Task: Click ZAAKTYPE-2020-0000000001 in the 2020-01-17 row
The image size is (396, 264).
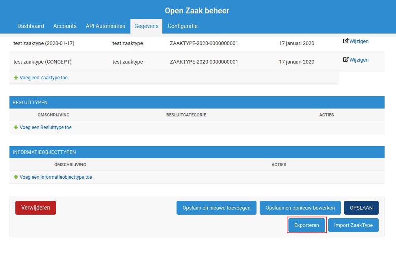Action: pyautogui.click(x=204, y=43)
